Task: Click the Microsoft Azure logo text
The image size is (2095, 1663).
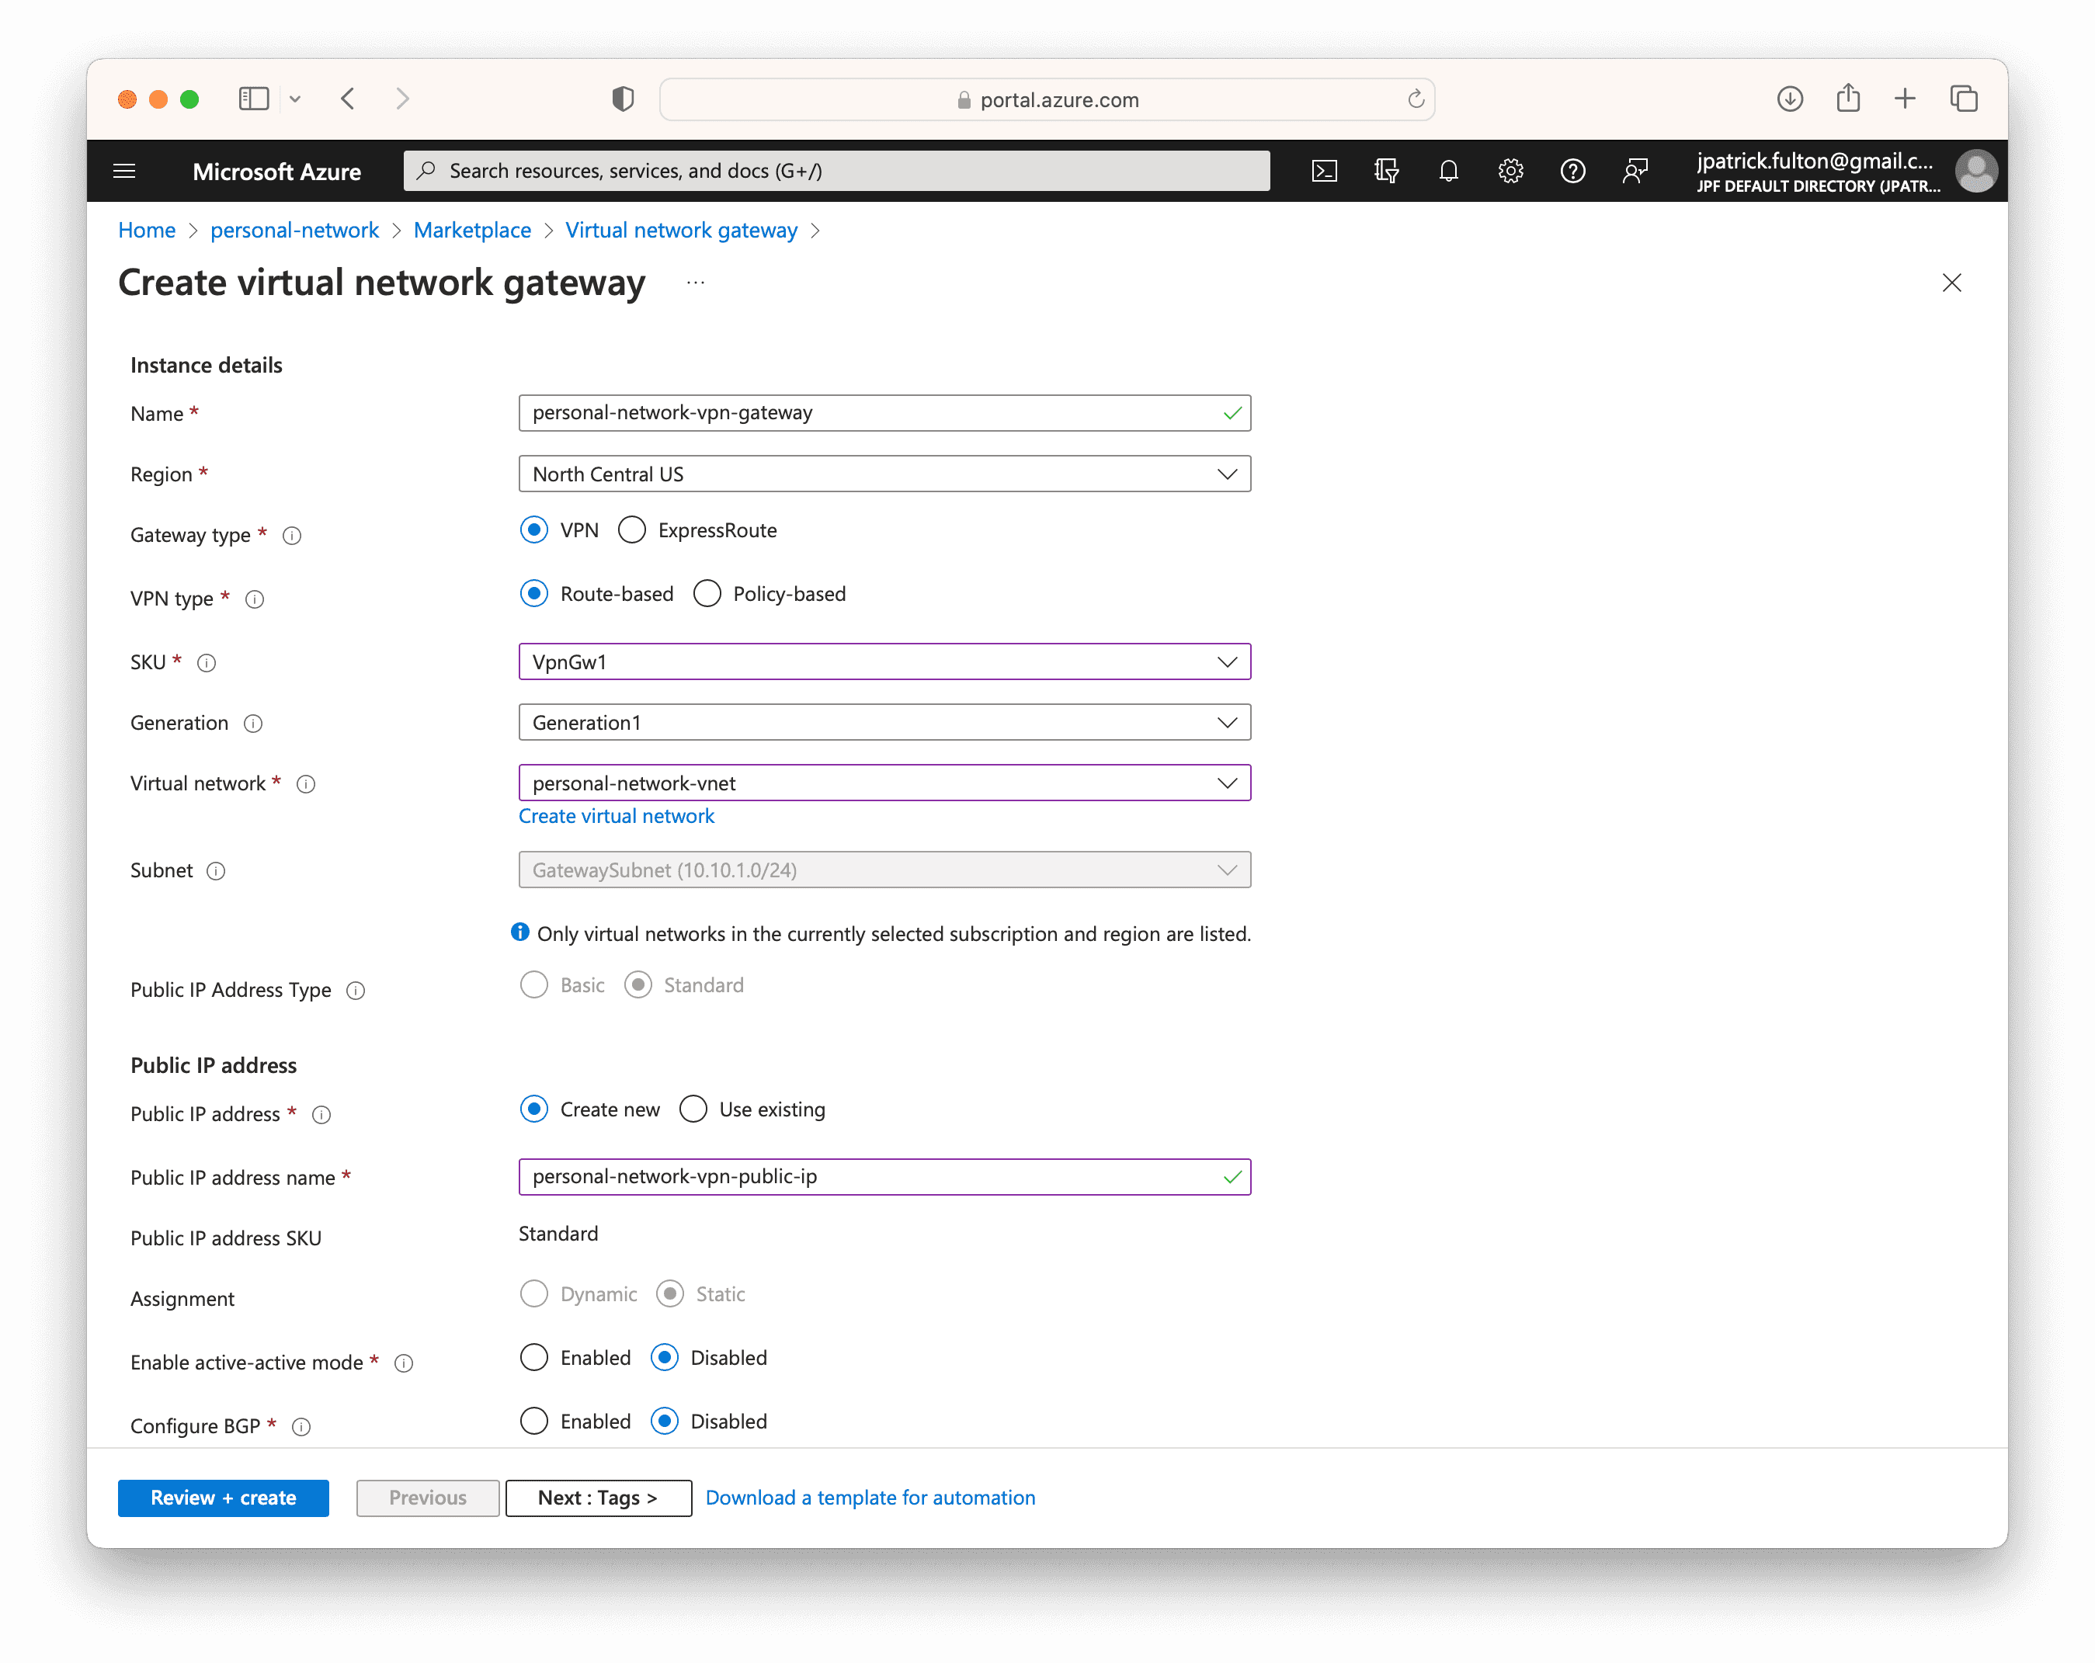Action: pos(277,171)
